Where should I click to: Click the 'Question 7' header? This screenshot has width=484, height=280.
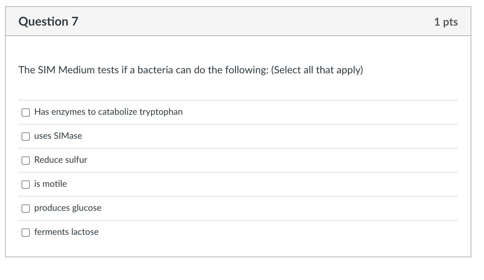click(48, 21)
